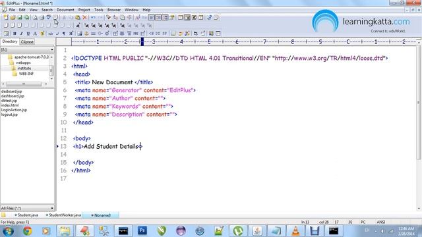
Task: Click the Windows Start button
Action: [8, 231]
